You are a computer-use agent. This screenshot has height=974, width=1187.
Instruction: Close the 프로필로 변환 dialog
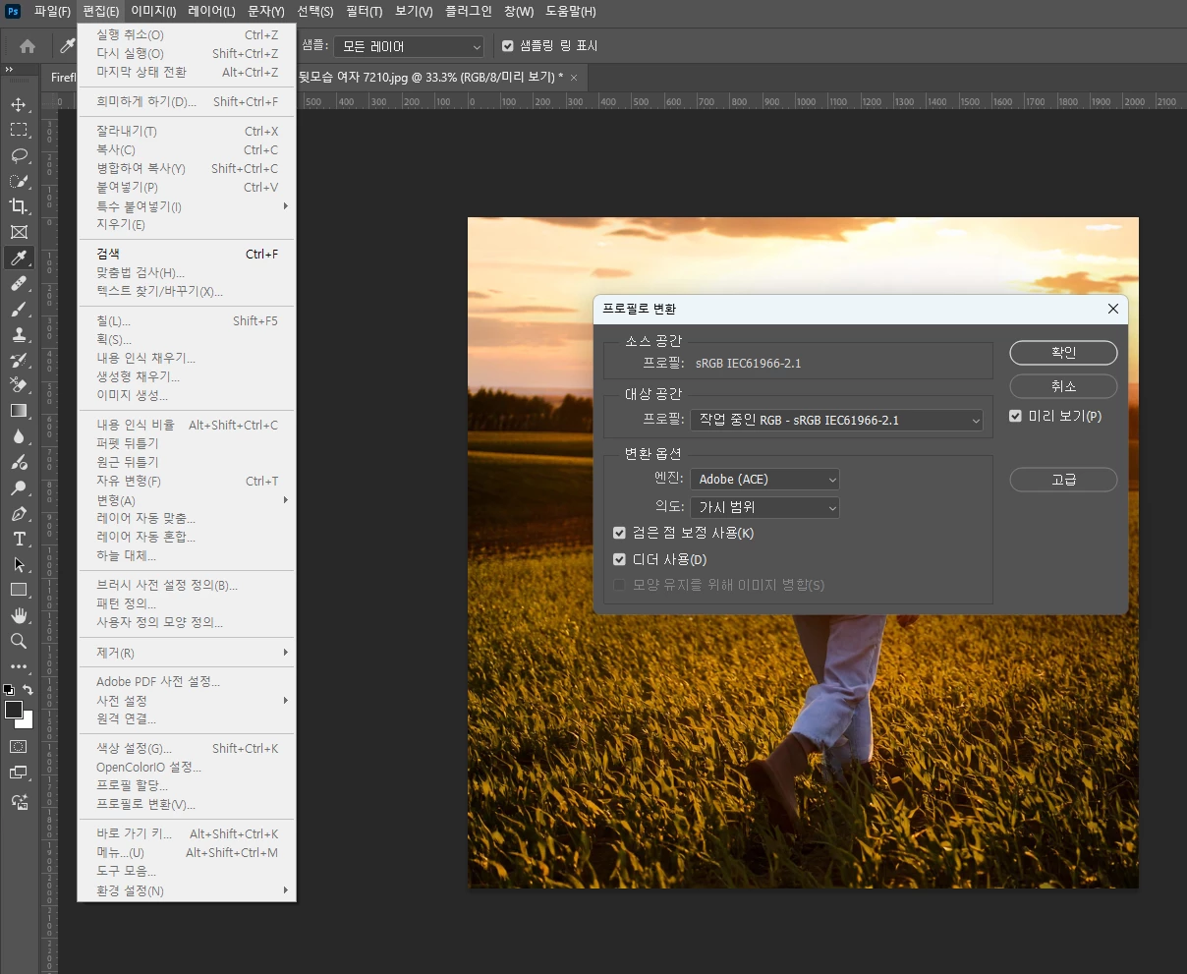click(x=1113, y=309)
